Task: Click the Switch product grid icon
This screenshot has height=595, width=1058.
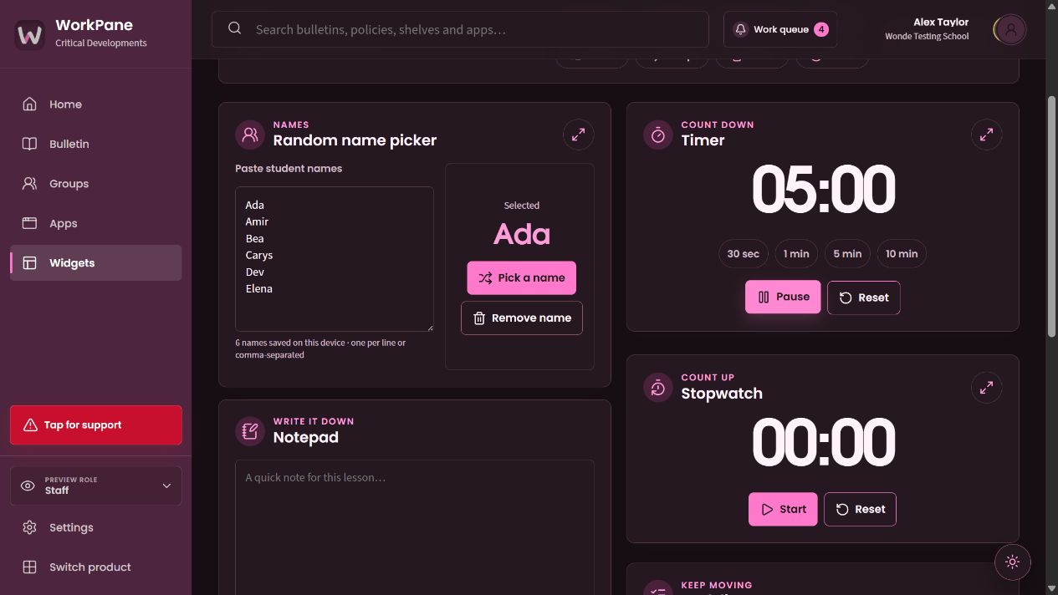Action: pos(29,567)
